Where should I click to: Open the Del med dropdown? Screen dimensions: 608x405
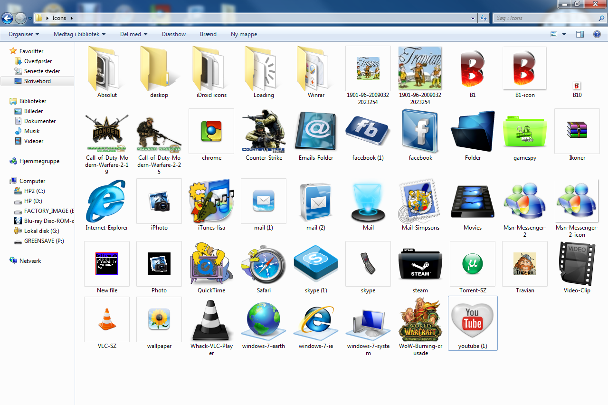134,34
